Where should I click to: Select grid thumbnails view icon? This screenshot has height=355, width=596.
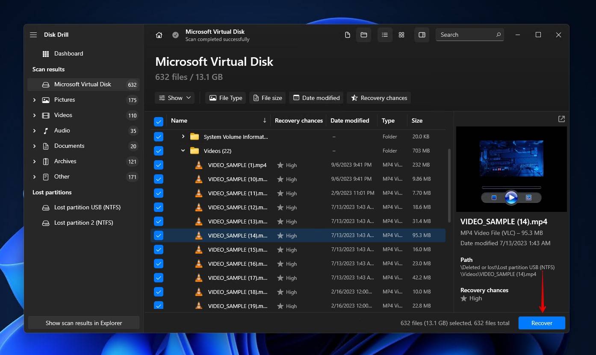click(401, 35)
